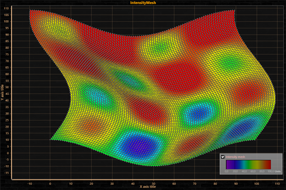Click the IntensityMesh chart title

[x=143, y=3]
